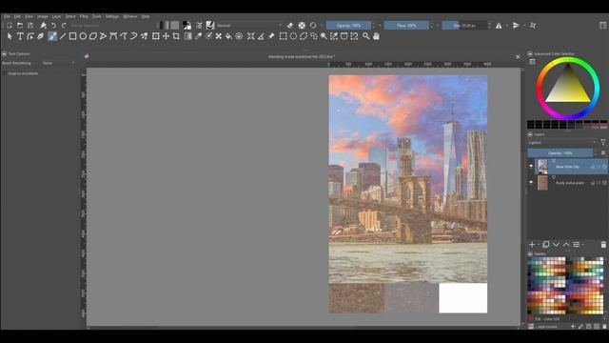Viewport: 609px width, 343px height.
Task: Select the Gradient tool
Action: click(188, 36)
